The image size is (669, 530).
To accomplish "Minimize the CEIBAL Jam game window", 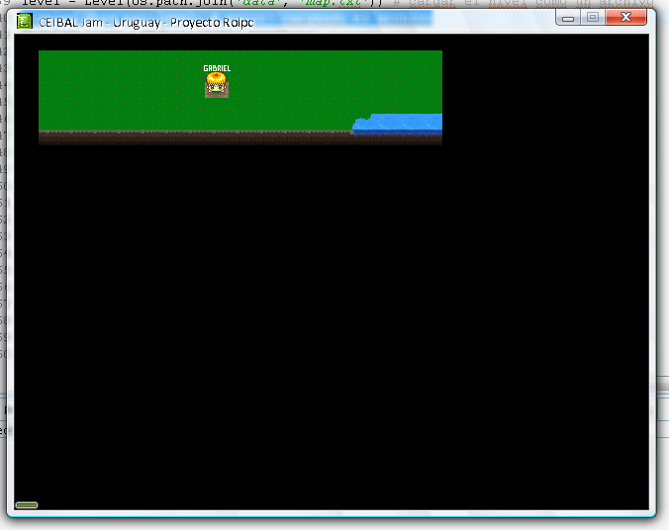I will (x=567, y=18).
